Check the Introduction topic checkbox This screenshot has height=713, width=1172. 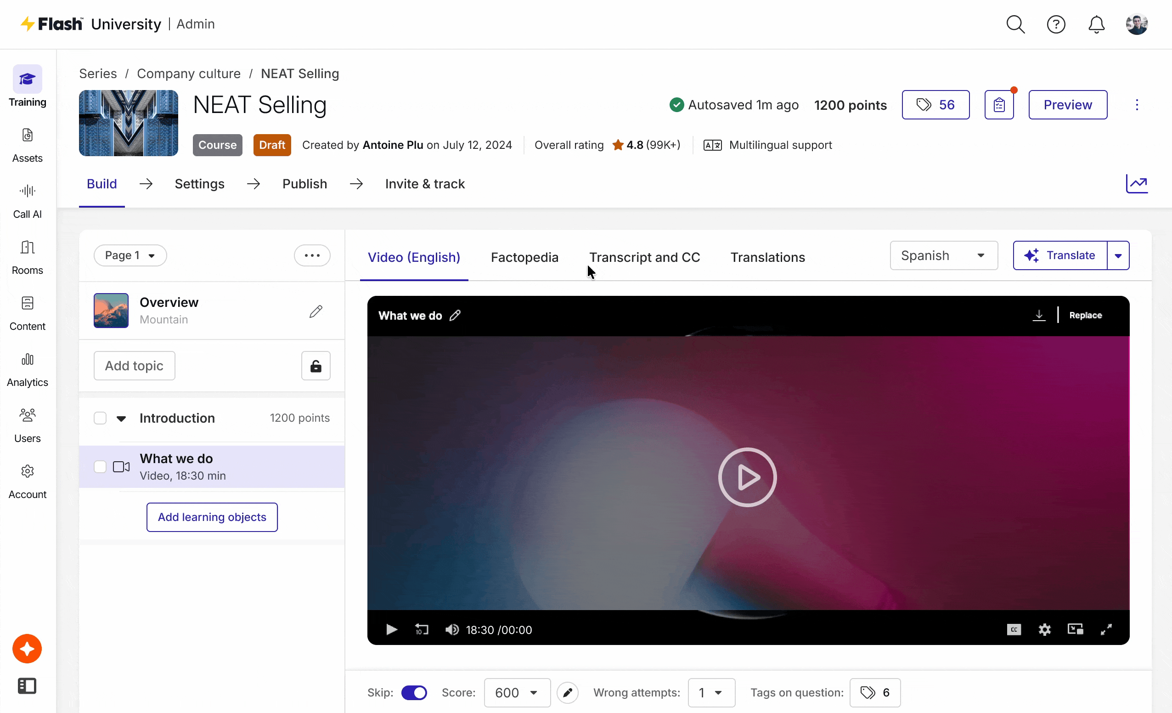coord(100,418)
